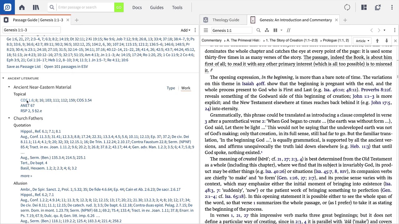Click the sync status icon
This screenshot has width=399, height=224.
pyautogui.click(x=347, y=7)
